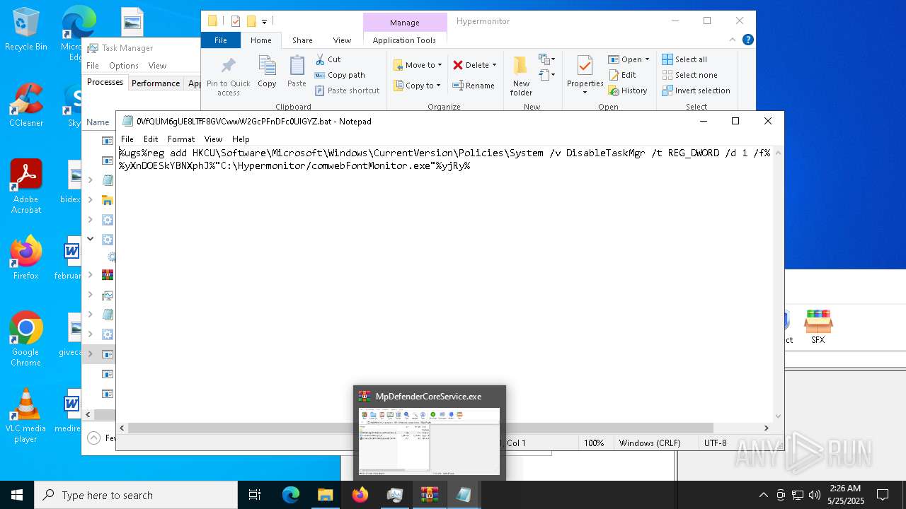Viewport: 906px width, 509px height.
Task: Collapse the expanded process group in Task Manager
Action: click(x=91, y=239)
